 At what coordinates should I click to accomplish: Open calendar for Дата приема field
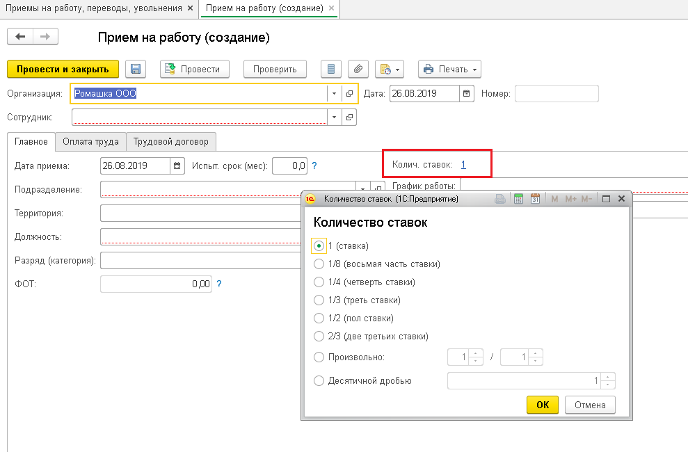coord(177,166)
